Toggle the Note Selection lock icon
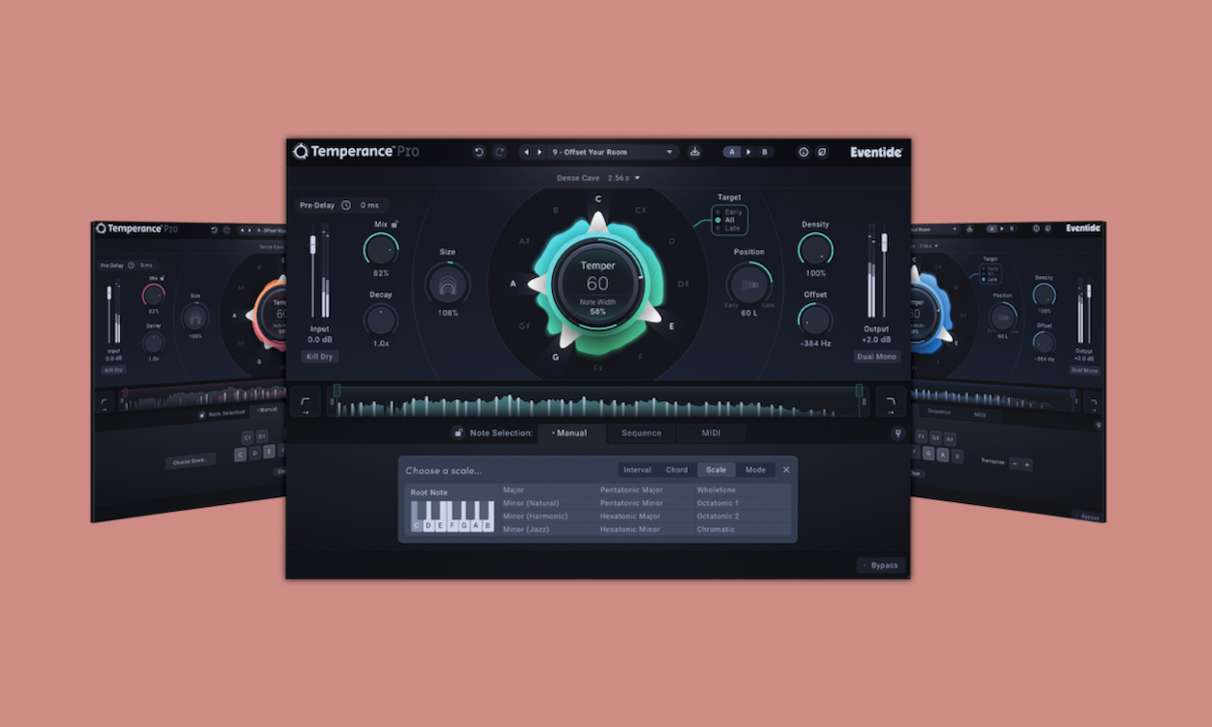Image resolution: width=1212 pixels, height=727 pixels. pos(458,434)
